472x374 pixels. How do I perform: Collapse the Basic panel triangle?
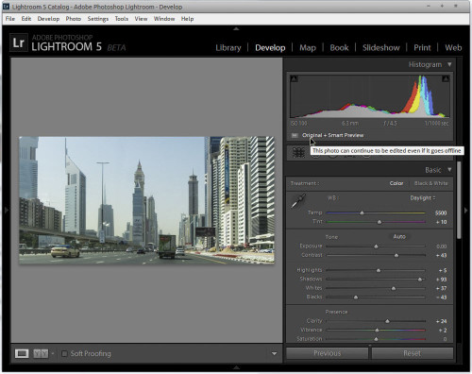(x=449, y=170)
